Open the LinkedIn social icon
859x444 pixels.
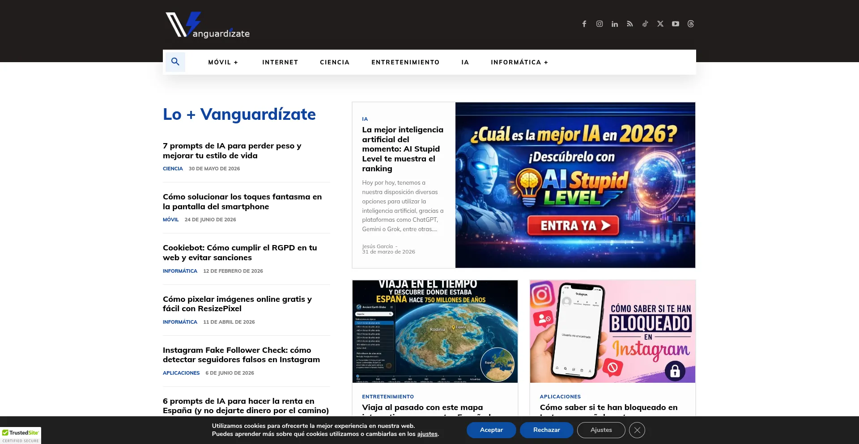(x=615, y=24)
